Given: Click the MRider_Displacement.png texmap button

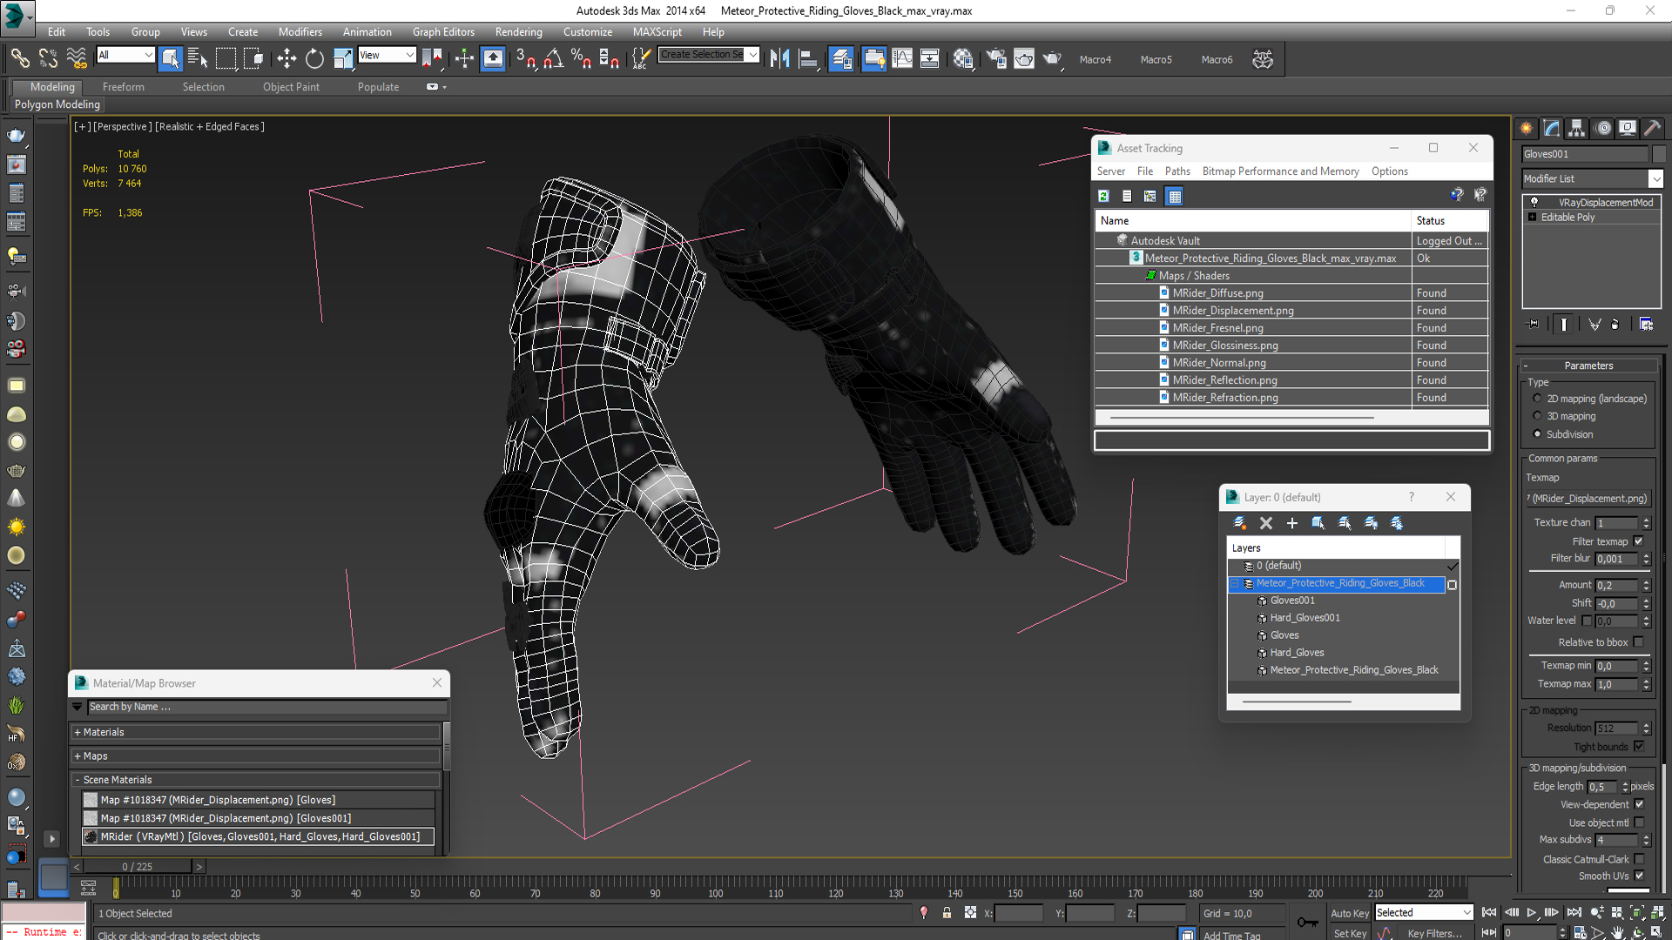Looking at the screenshot, I should tap(1588, 499).
